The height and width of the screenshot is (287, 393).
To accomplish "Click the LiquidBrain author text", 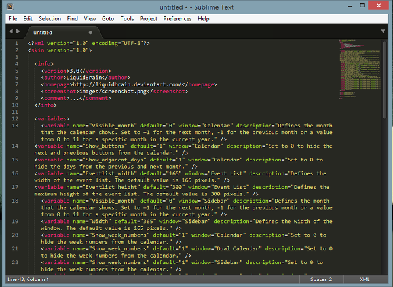I will pyautogui.click(x=84, y=78).
